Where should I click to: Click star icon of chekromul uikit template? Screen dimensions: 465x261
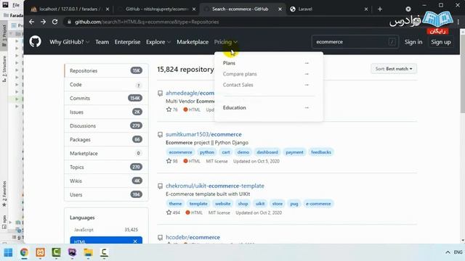coord(169,212)
